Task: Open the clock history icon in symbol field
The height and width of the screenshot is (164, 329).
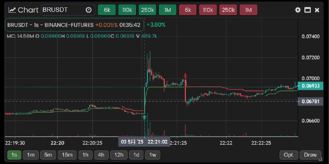Action: coord(89,10)
